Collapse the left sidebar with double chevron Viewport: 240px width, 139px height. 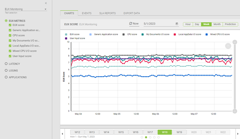pos(46,3)
